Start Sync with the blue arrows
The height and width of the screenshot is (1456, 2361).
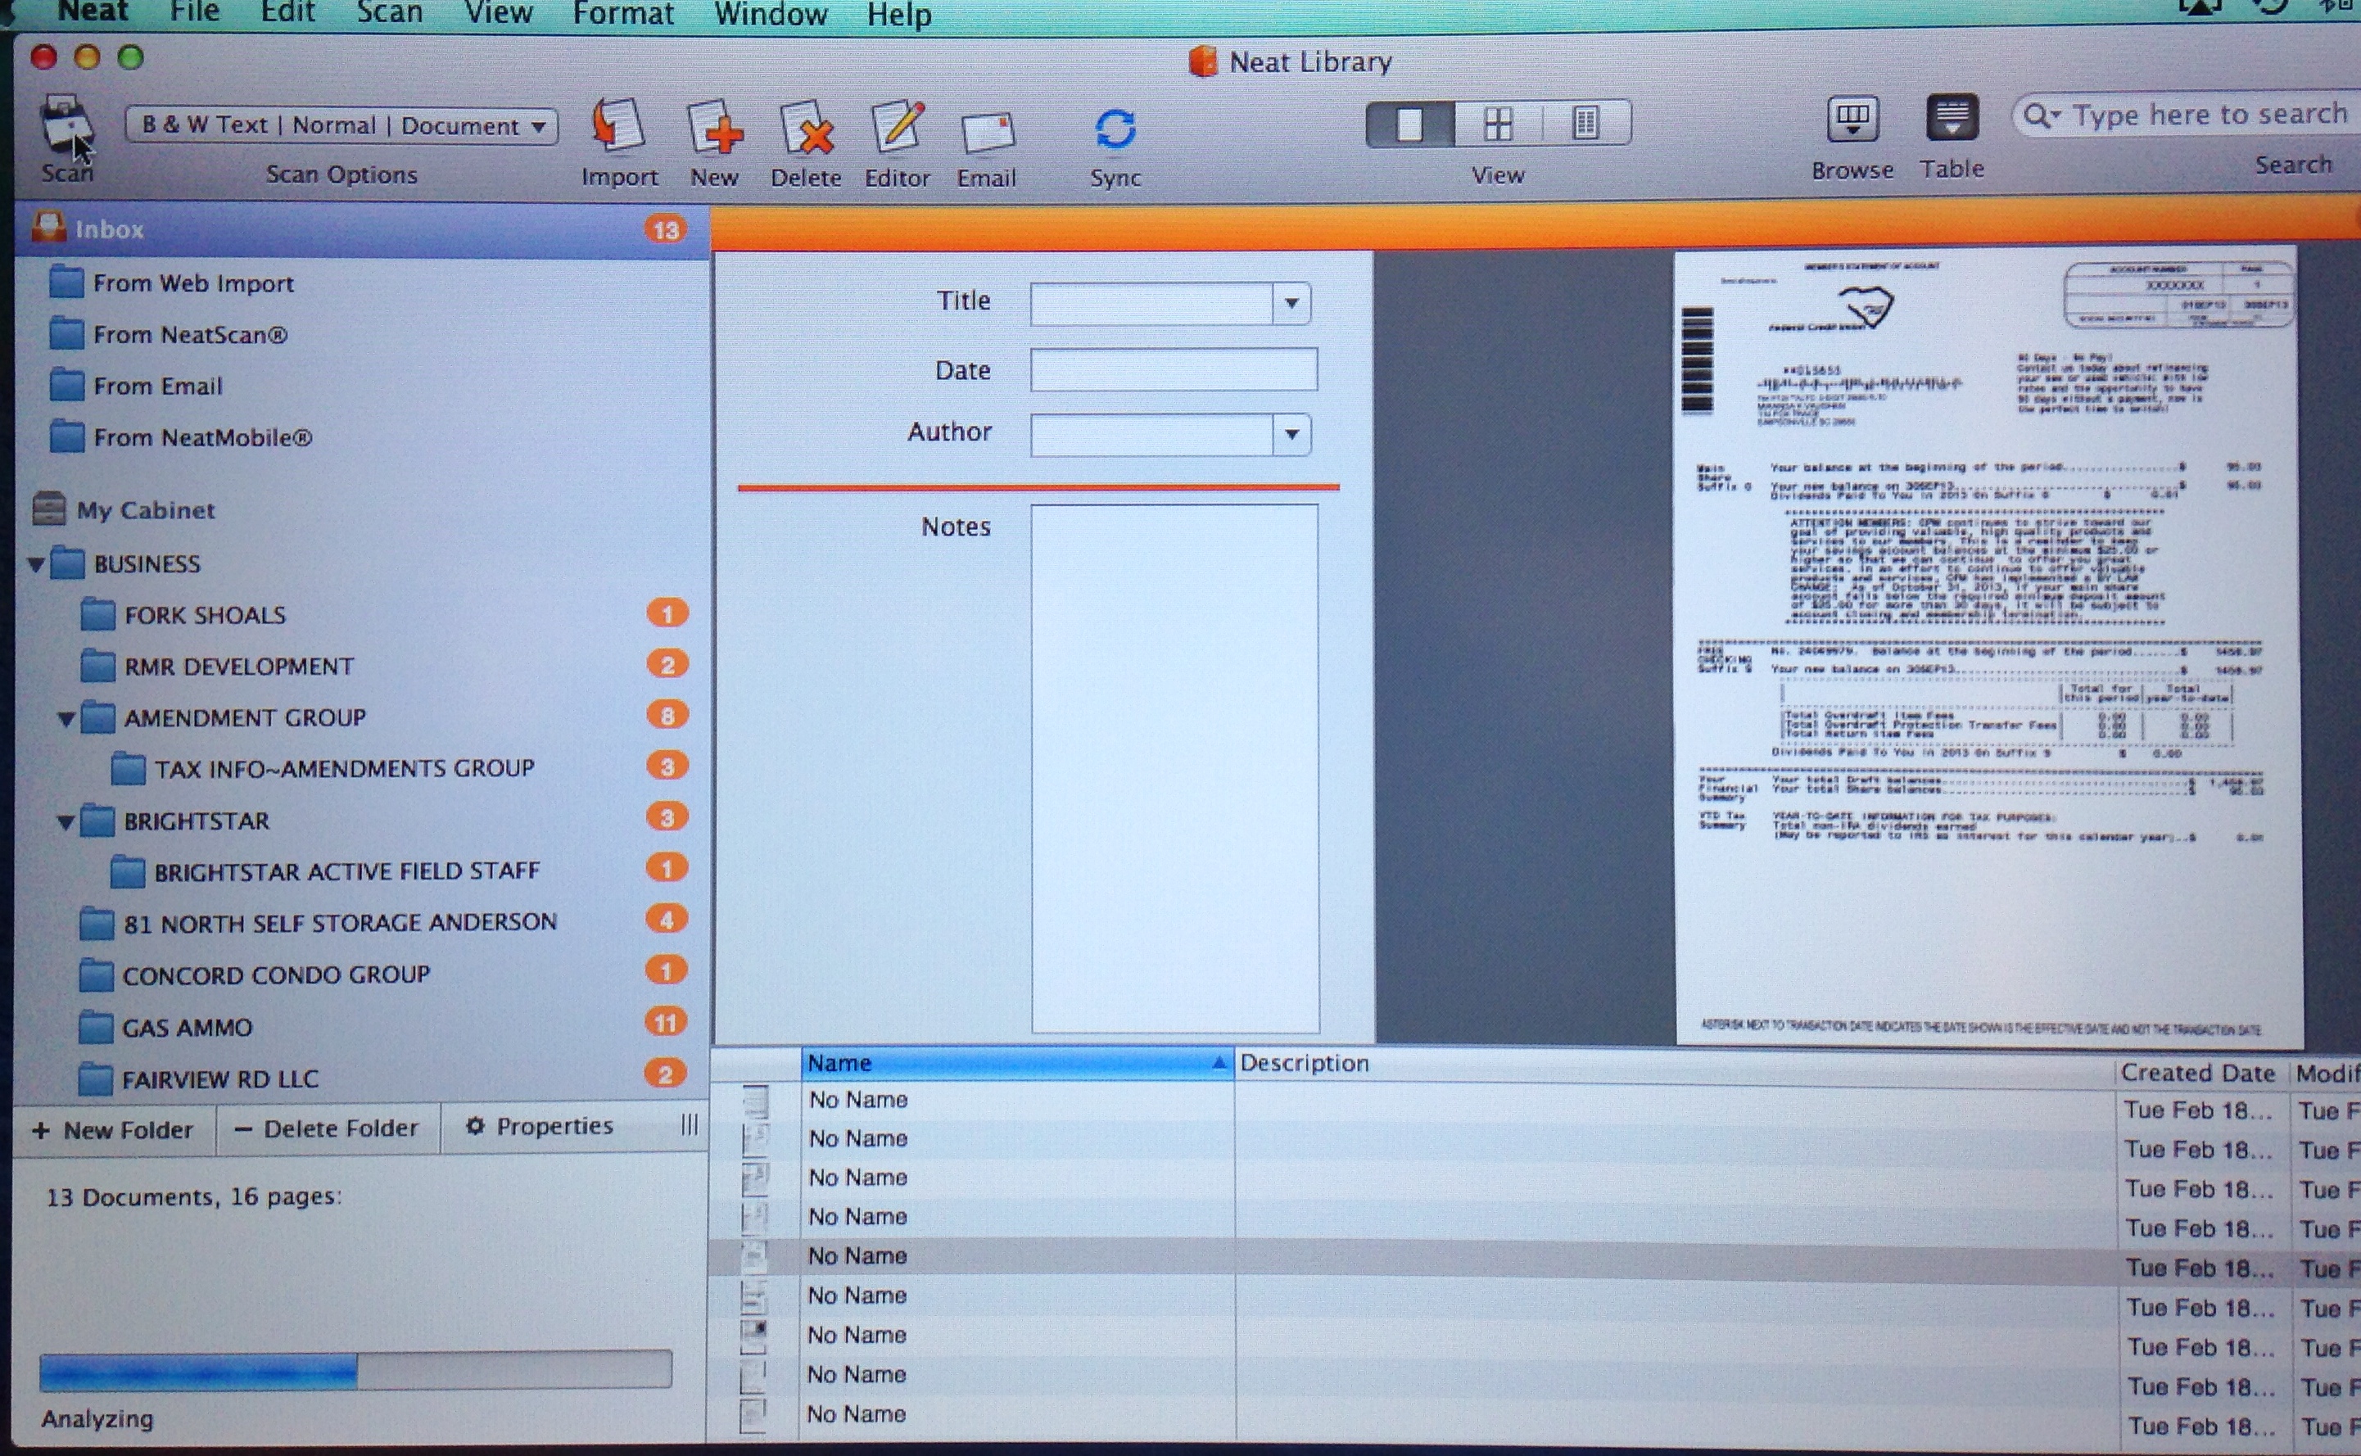(1115, 129)
